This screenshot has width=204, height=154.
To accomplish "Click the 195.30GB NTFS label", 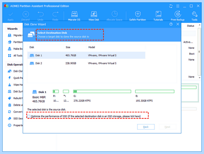I will 144,101.
